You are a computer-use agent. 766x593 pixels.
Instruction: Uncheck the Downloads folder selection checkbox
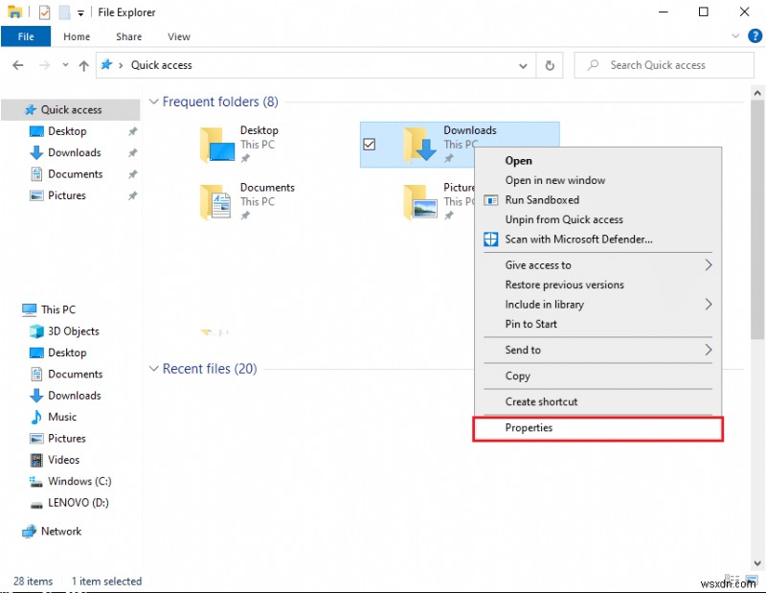coord(370,145)
